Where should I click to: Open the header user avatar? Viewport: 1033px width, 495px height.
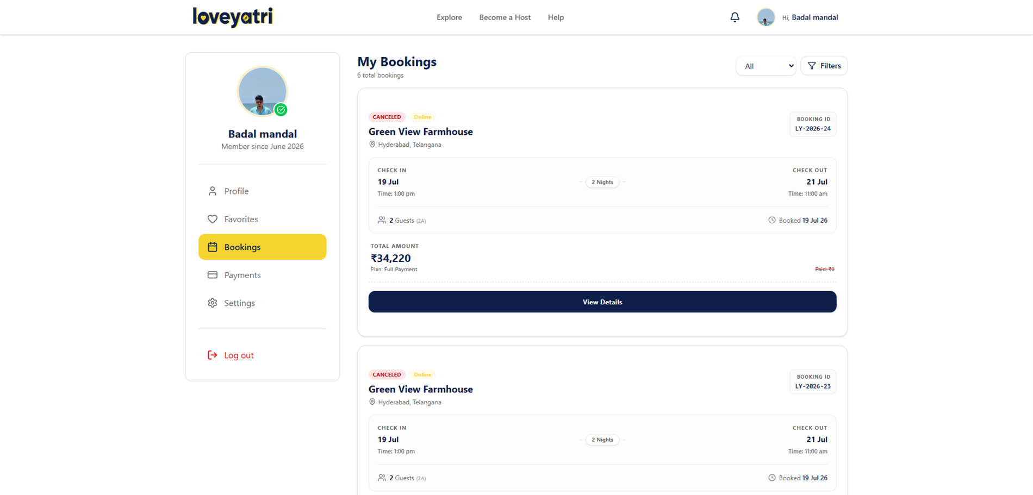click(x=766, y=17)
